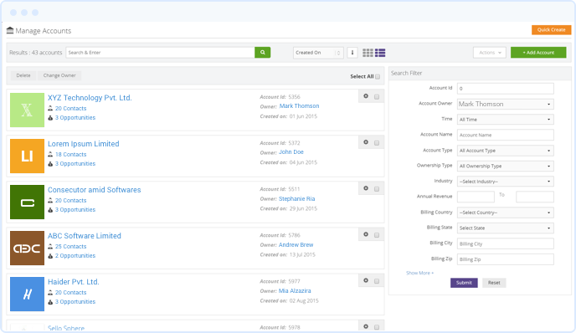576x333 pixels.
Task: Submit the search filter
Action: 464,283
